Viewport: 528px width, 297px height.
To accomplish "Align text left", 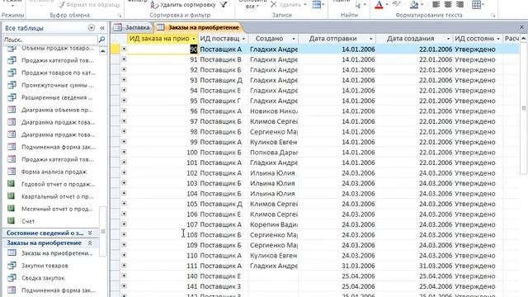I will click(436, 5).
